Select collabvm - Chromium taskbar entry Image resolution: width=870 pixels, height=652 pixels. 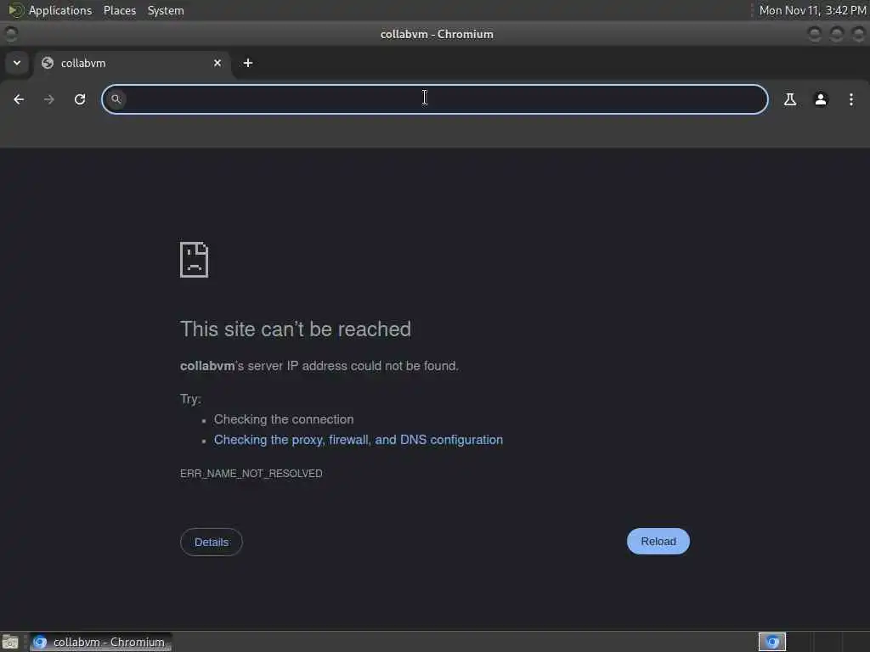(x=100, y=642)
